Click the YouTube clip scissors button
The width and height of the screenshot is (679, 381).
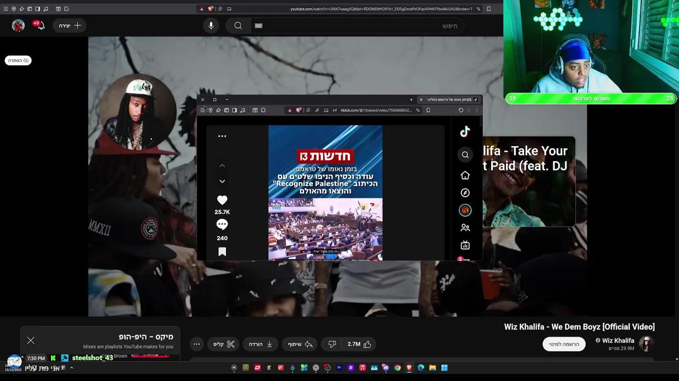[x=224, y=344]
